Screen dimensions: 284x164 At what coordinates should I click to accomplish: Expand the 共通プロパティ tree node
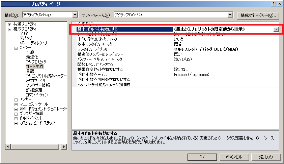(x=9, y=24)
